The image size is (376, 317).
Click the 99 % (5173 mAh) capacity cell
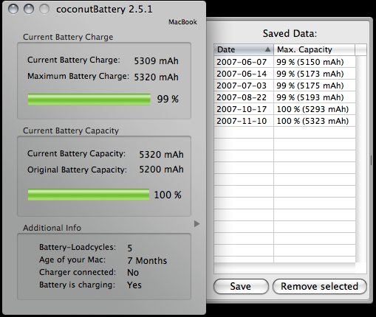click(x=315, y=74)
